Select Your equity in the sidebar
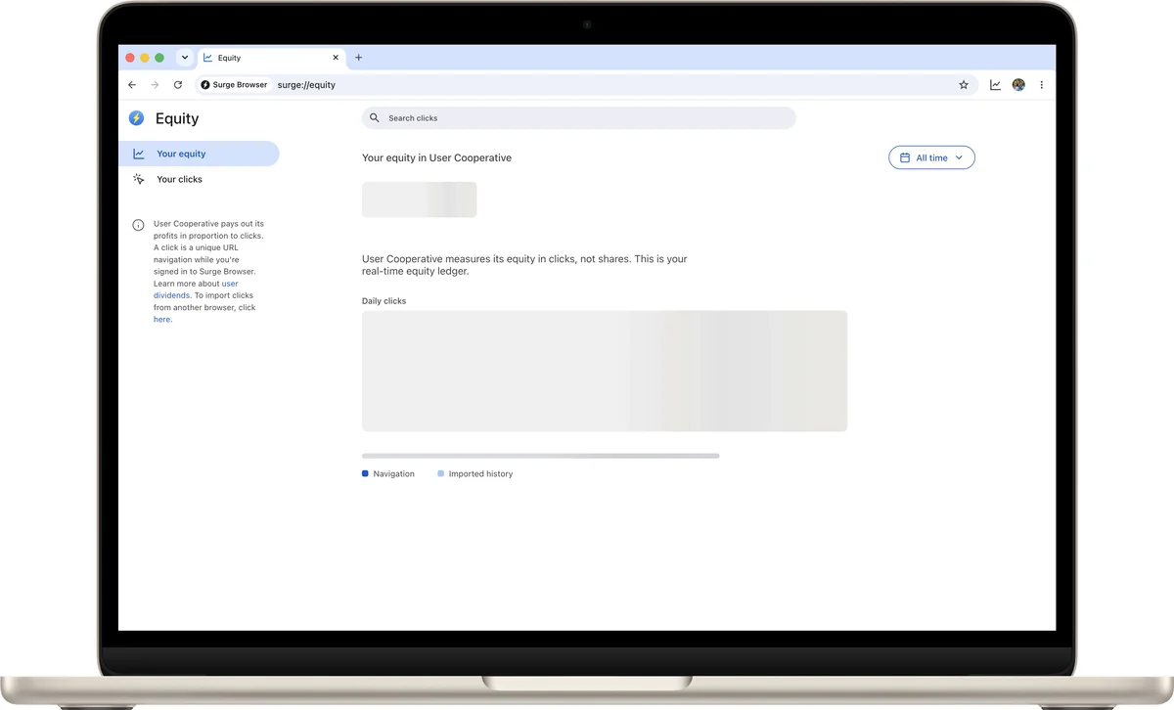The width and height of the screenshot is (1174, 710). pos(200,154)
